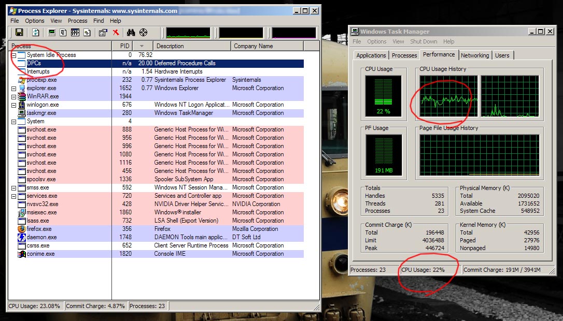Collapse the winlogon.exe tree node

(x=13, y=105)
